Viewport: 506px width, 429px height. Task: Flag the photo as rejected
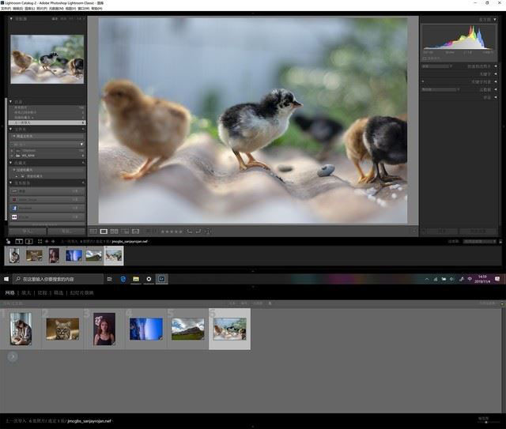coord(155,231)
